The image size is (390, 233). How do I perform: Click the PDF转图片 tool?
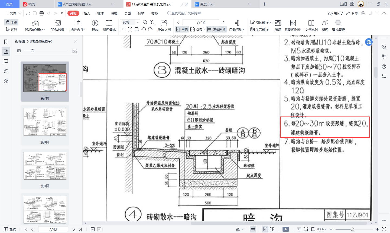click(58, 26)
